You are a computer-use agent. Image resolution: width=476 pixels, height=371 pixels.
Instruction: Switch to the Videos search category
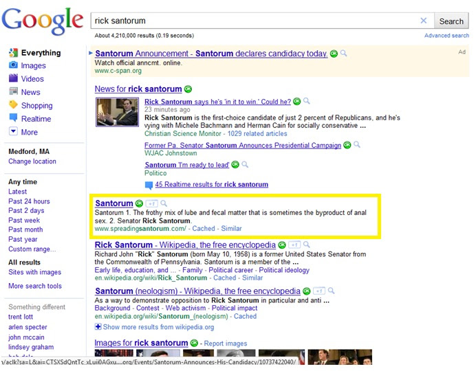pyautogui.click(x=32, y=79)
